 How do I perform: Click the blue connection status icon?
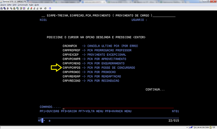[x=191, y=127]
